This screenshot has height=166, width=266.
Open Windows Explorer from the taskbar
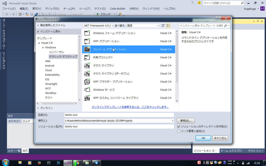[x=87, y=163]
